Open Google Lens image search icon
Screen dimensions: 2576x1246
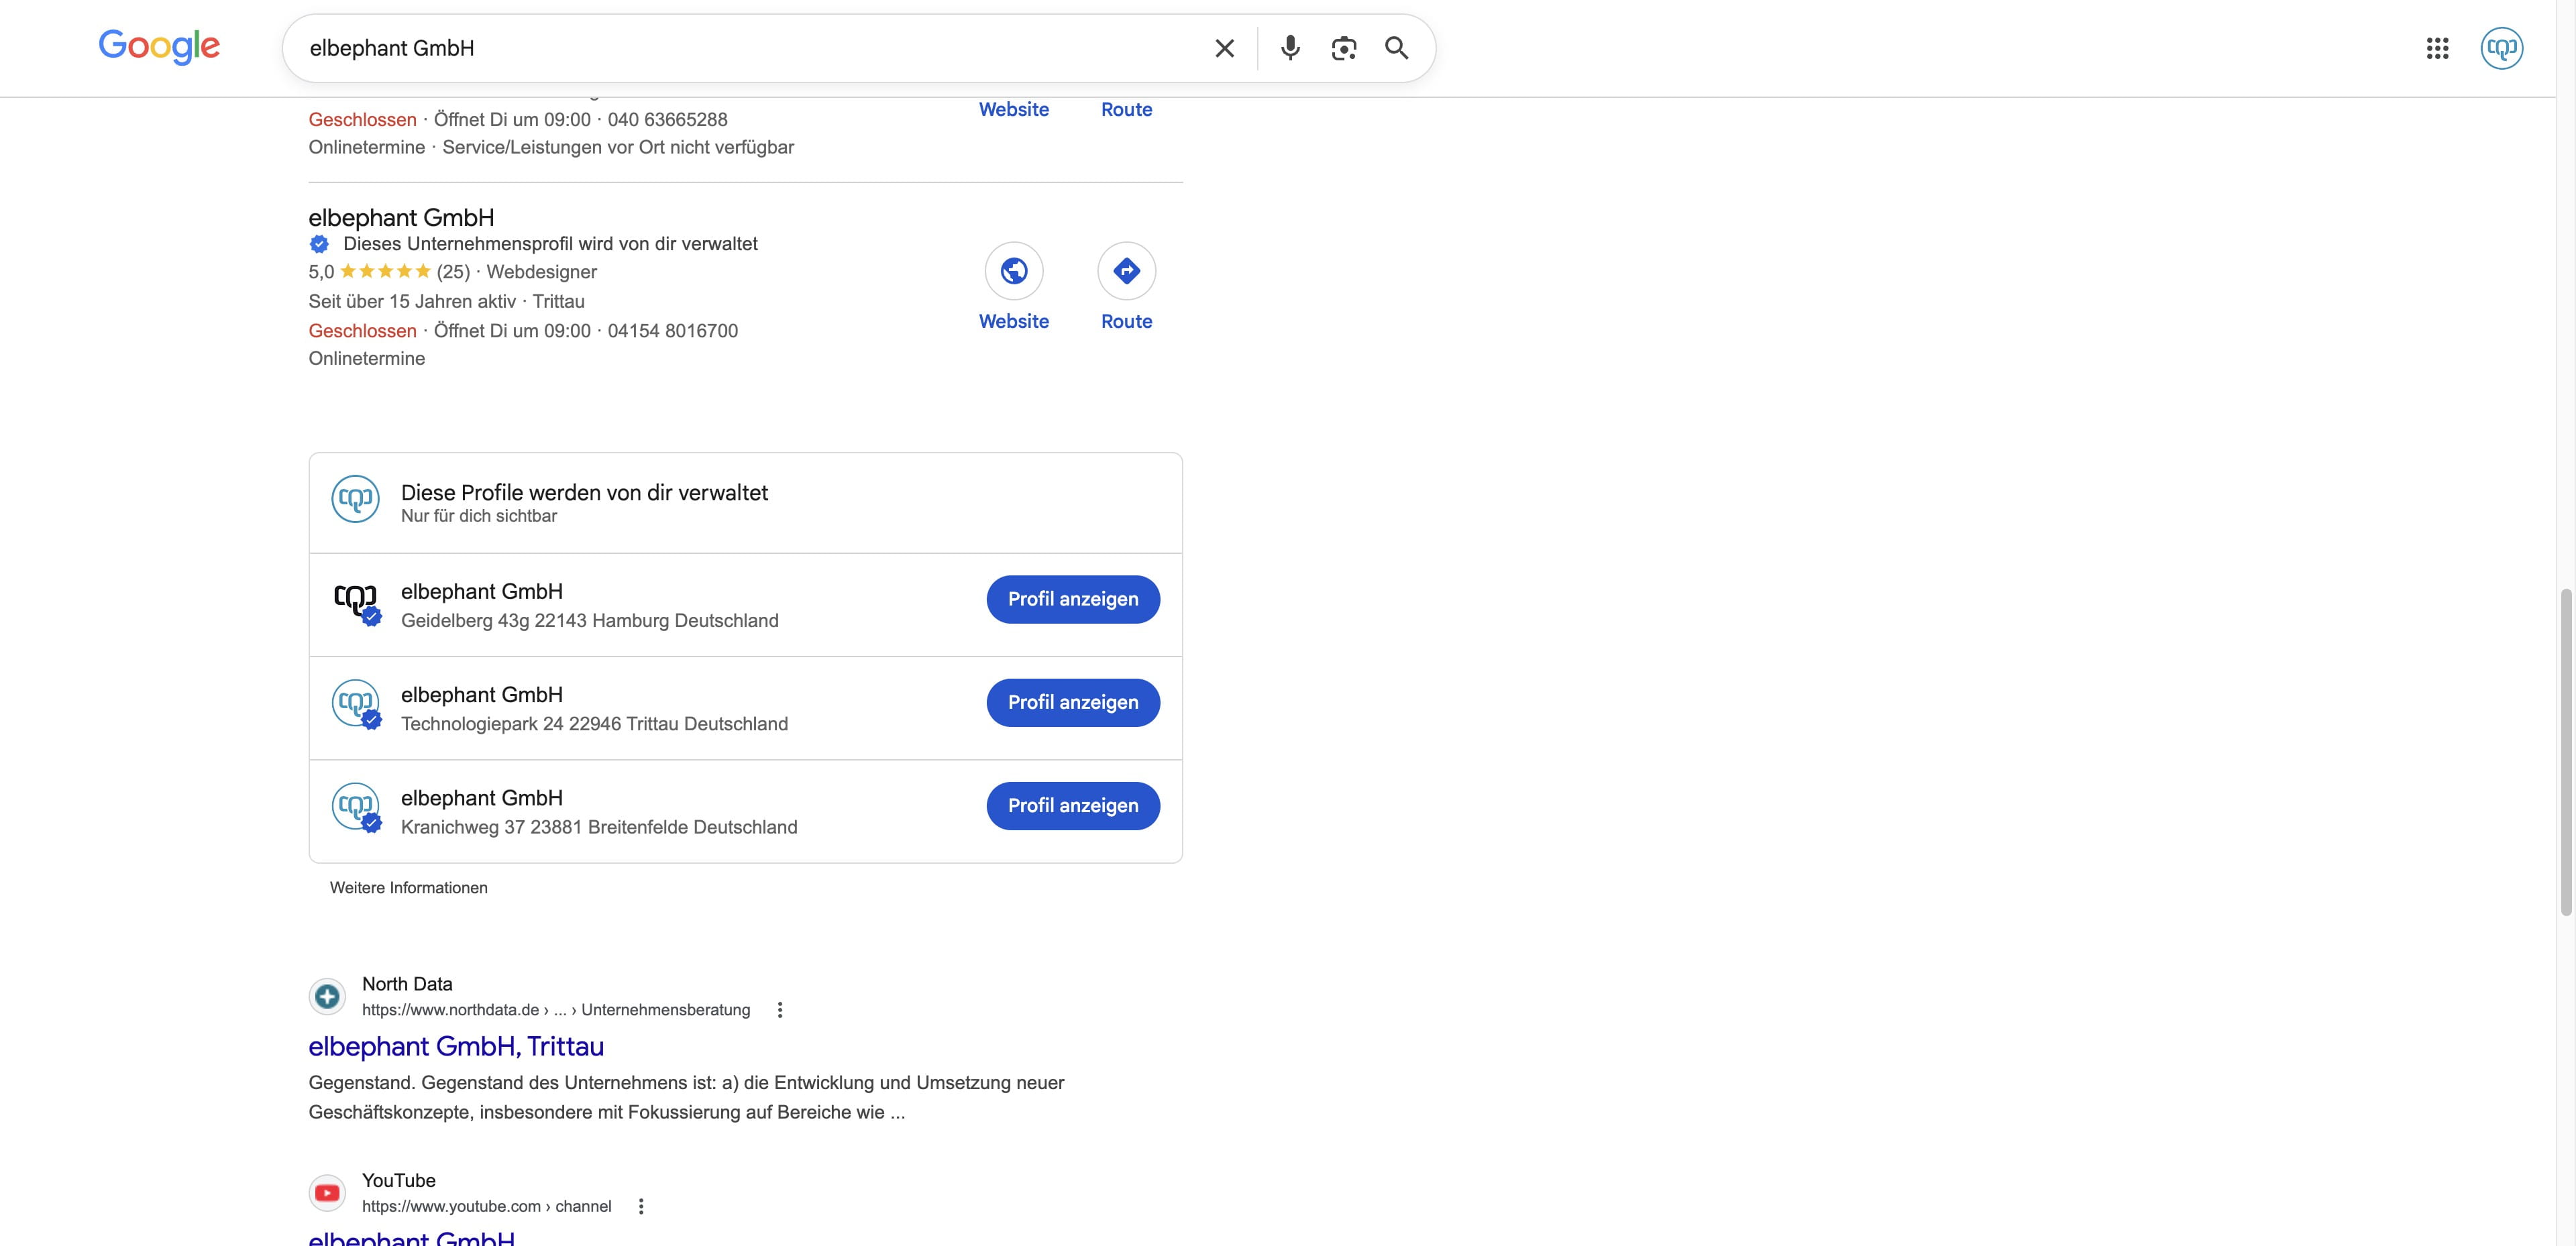coord(1344,48)
